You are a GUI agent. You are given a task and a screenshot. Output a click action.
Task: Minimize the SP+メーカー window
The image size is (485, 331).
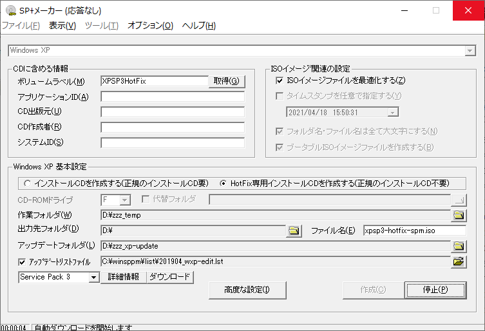pos(404,10)
